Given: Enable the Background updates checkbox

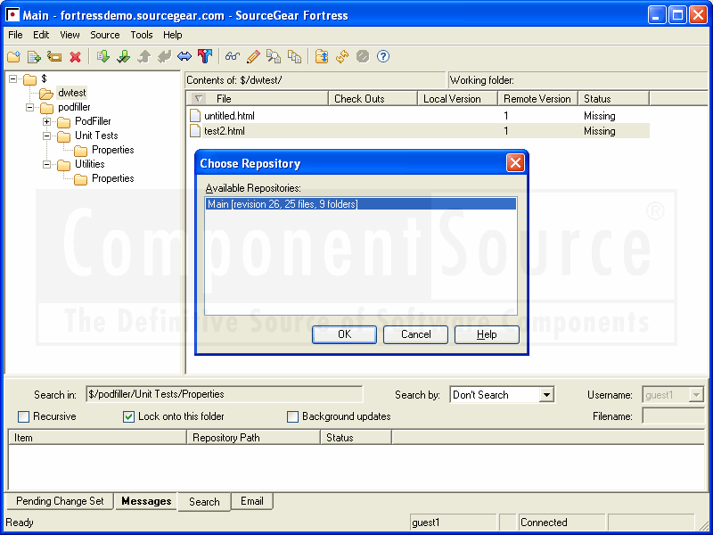Looking at the screenshot, I should (x=293, y=416).
